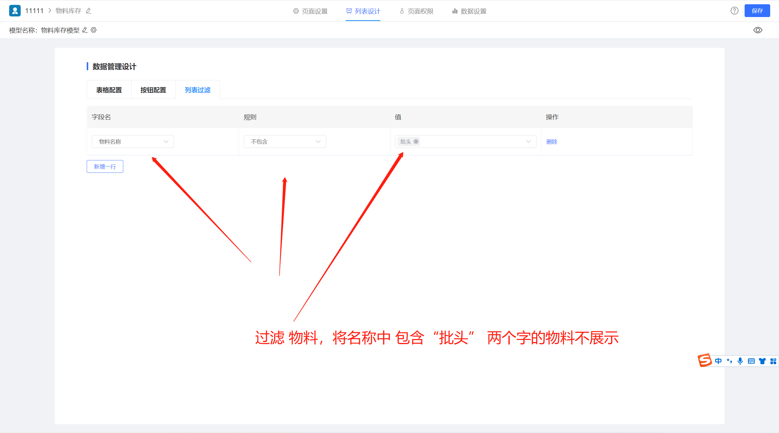779x433 pixels.
Task: Open the 页面权限 tab
Action: [416, 11]
